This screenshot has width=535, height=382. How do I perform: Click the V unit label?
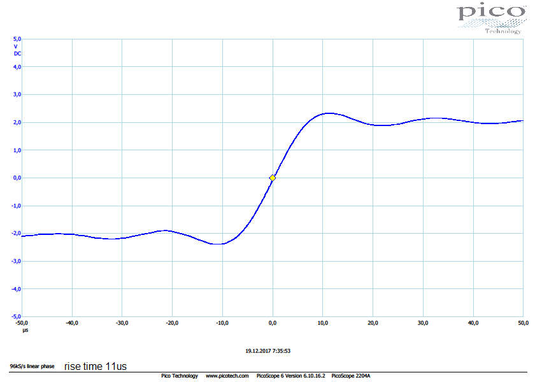[x=16, y=46]
